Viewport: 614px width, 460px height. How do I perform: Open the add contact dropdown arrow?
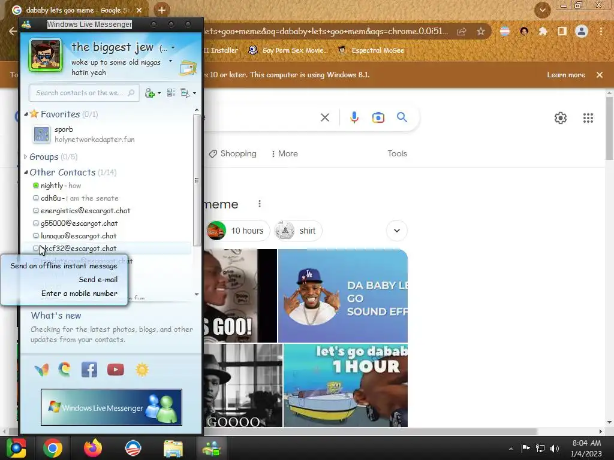(x=159, y=93)
